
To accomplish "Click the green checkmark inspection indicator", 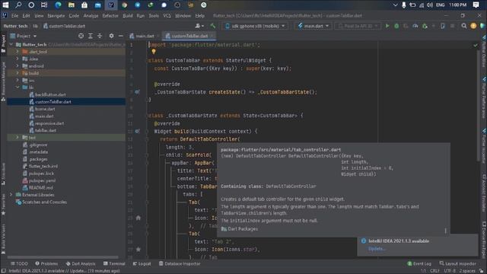I will point(476,46).
